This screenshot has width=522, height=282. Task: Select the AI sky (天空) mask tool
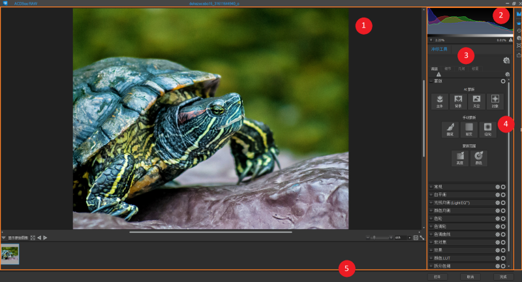coord(476,101)
